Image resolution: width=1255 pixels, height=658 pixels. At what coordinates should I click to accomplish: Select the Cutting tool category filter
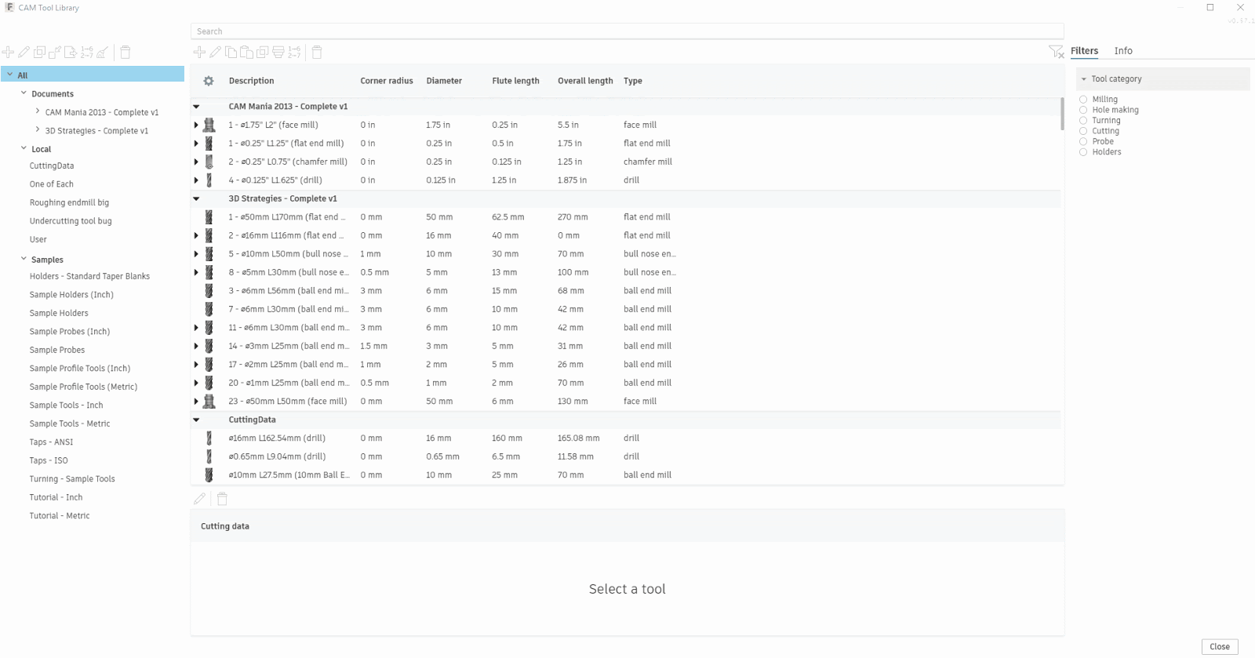pos(1083,131)
